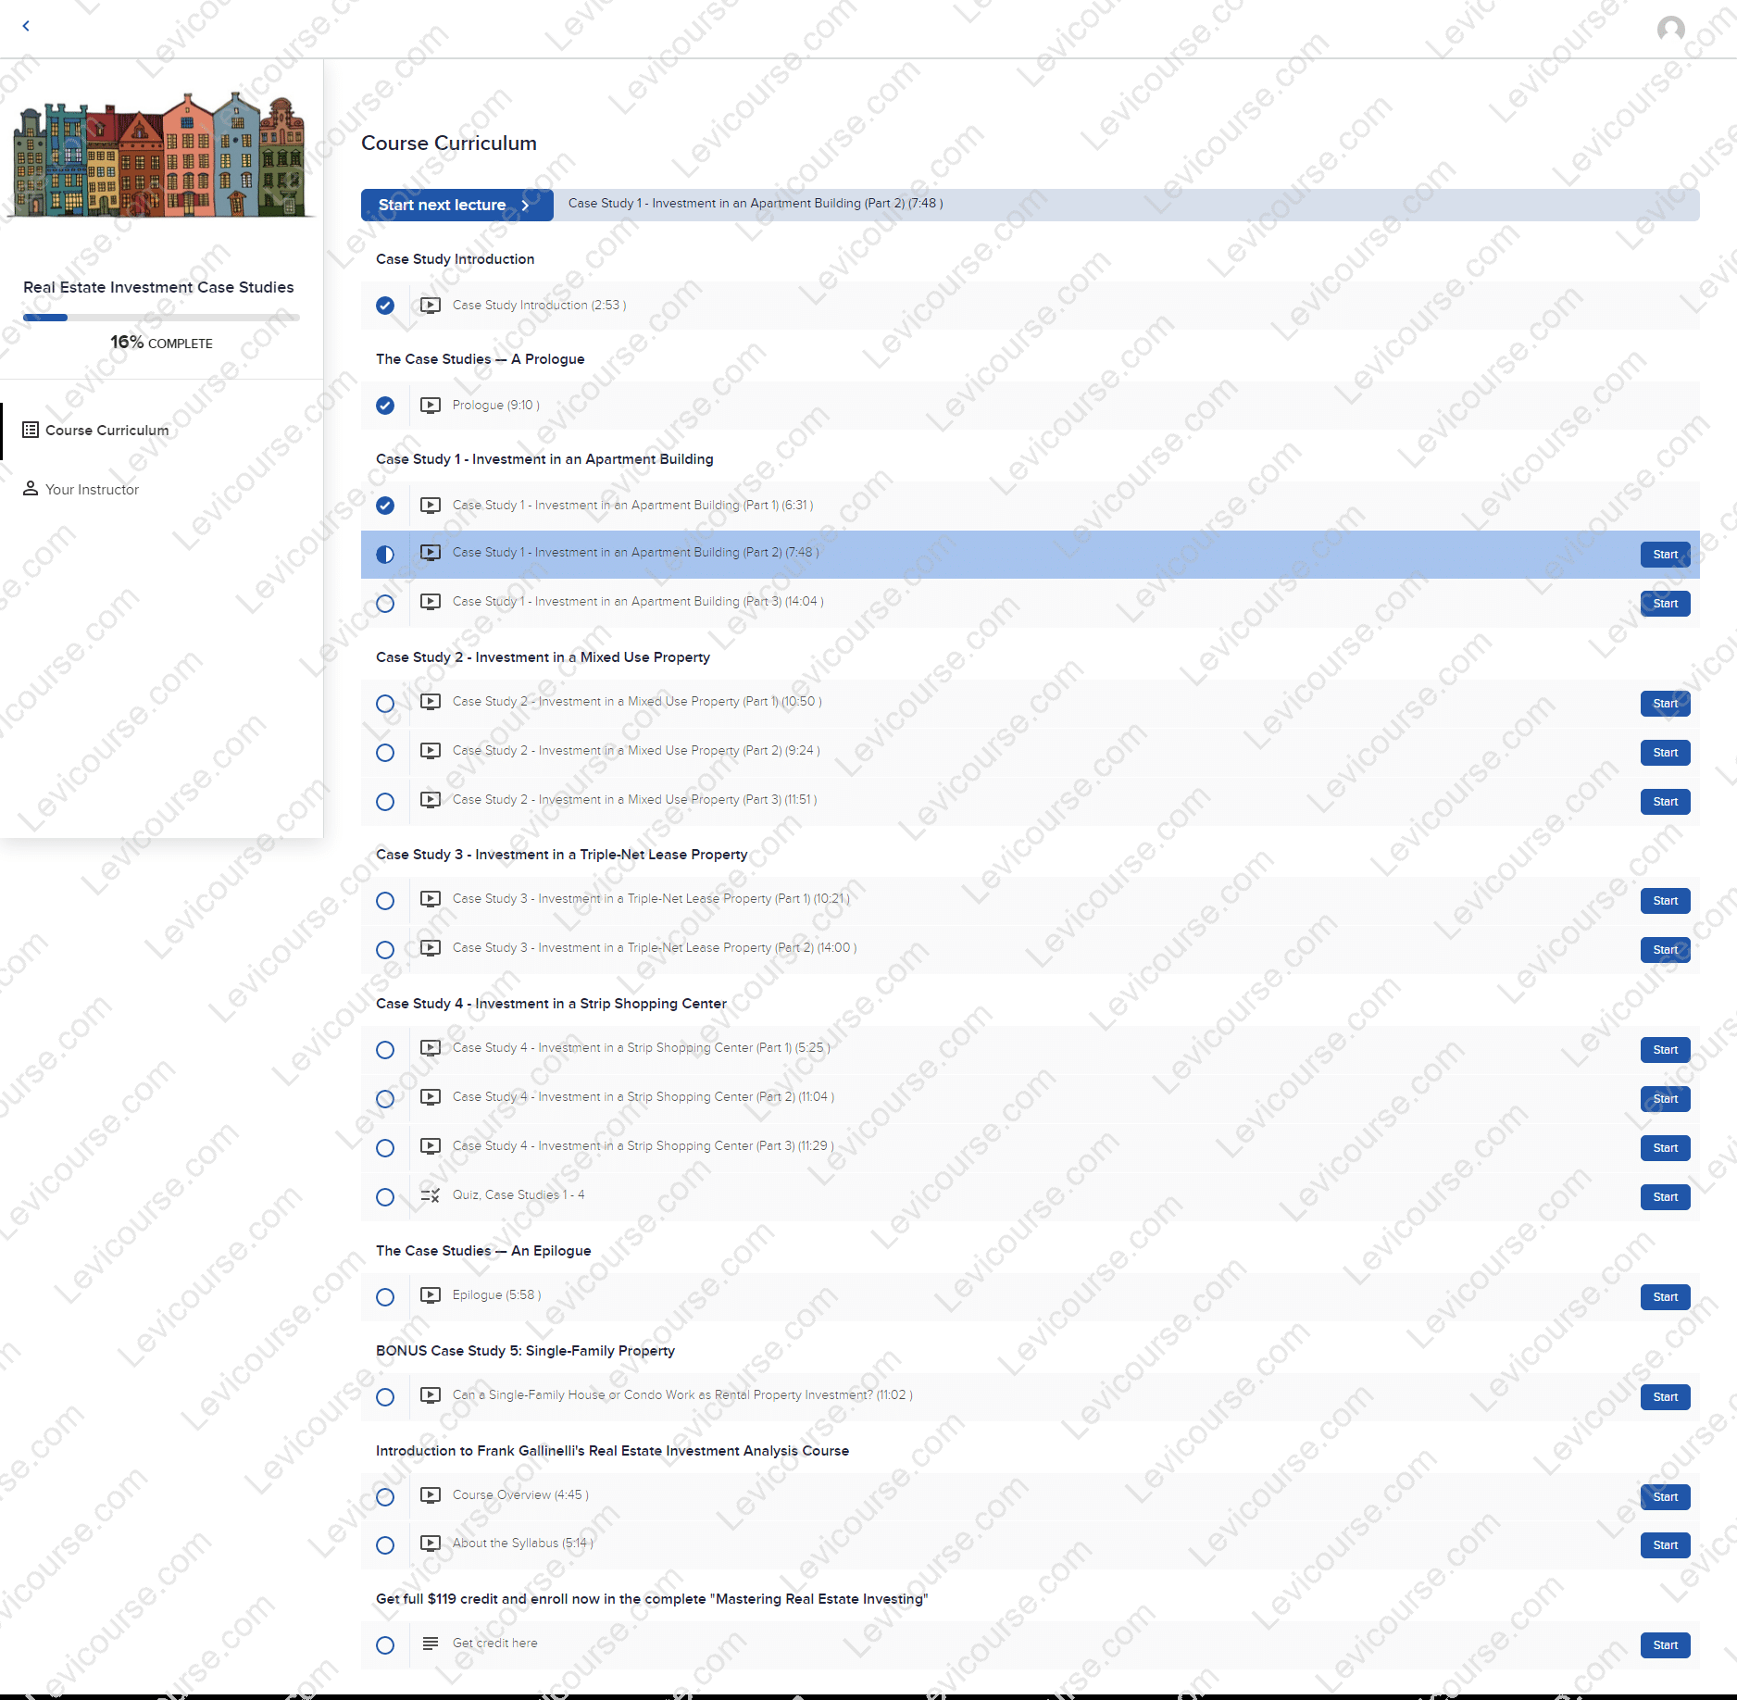Click the video icon for Course Overview
Screen dimensions: 1737x1700
431,1495
